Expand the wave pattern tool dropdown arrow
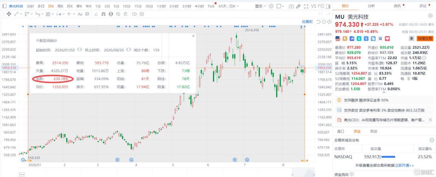 [42, 14]
